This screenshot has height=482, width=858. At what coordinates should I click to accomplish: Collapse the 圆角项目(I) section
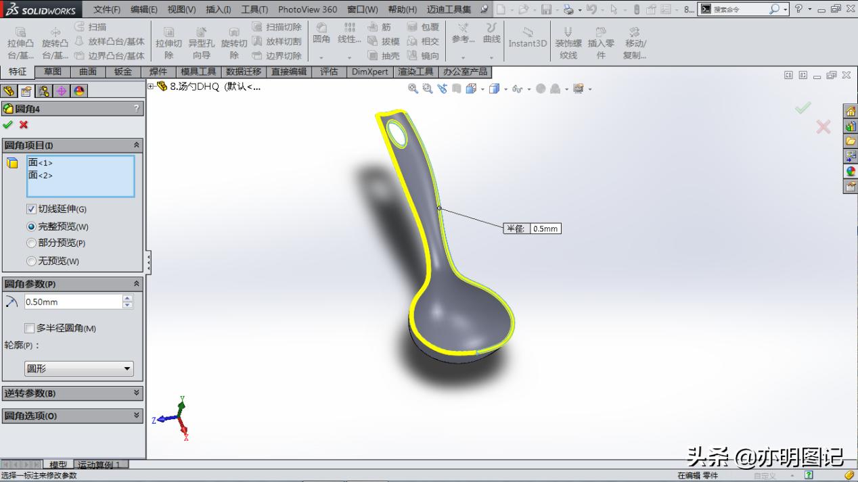pos(135,144)
